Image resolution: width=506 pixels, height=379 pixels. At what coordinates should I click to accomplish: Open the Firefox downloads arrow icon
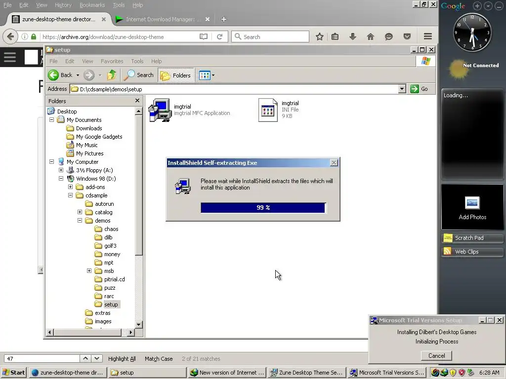[x=353, y=37]
